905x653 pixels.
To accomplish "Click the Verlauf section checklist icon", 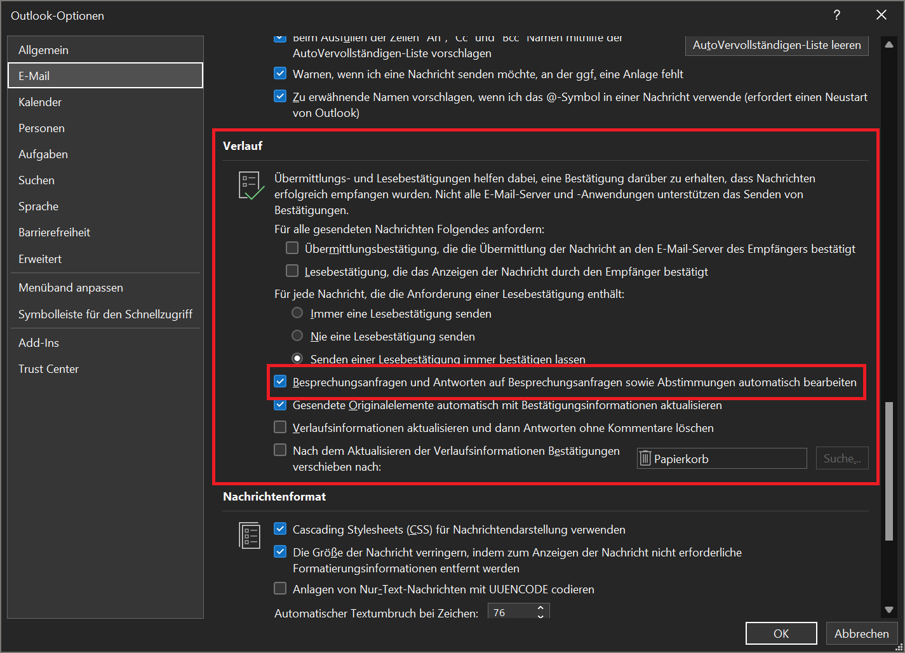I will 251,186.
